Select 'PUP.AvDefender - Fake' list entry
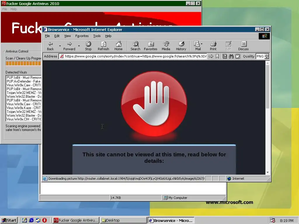This screenshot has width=299, height=224. (24, 81)
